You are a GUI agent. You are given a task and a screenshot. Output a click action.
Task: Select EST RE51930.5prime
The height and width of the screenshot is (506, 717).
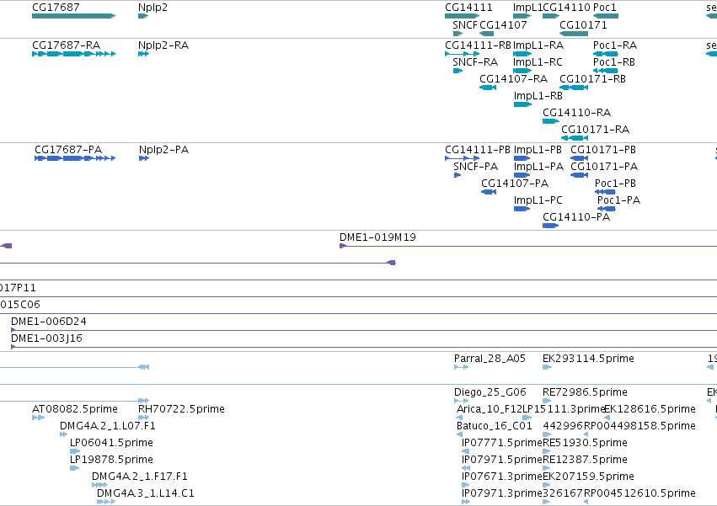547,452
